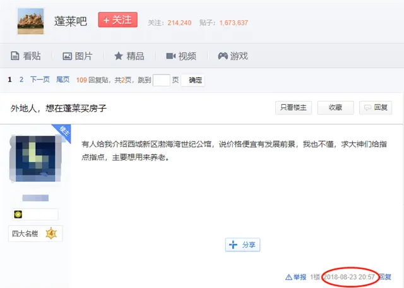Click the yellow badge icon under username
This screenshot has width=404, height=288.
18,214
